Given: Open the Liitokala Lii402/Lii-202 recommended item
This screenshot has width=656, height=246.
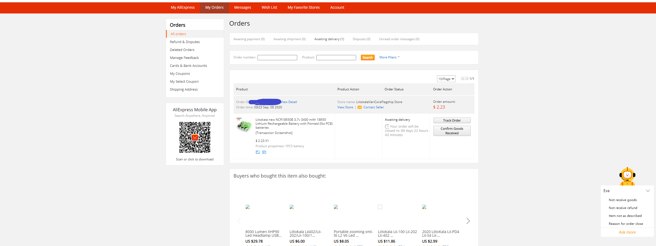Looking at the screenshot, I should [305, 234].
